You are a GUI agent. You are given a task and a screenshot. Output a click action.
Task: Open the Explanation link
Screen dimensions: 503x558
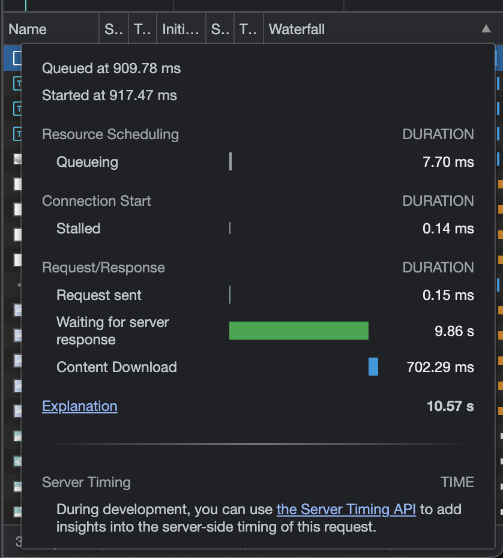(x=80, y=406)
